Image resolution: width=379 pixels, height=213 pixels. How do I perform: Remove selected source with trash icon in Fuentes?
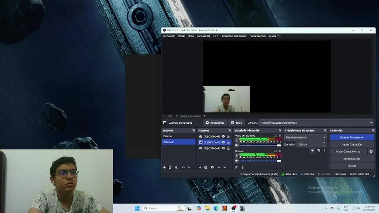tap(206, 167)
